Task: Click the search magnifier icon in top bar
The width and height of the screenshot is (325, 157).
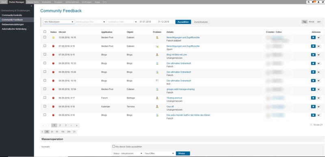Action: coord(309,2)
